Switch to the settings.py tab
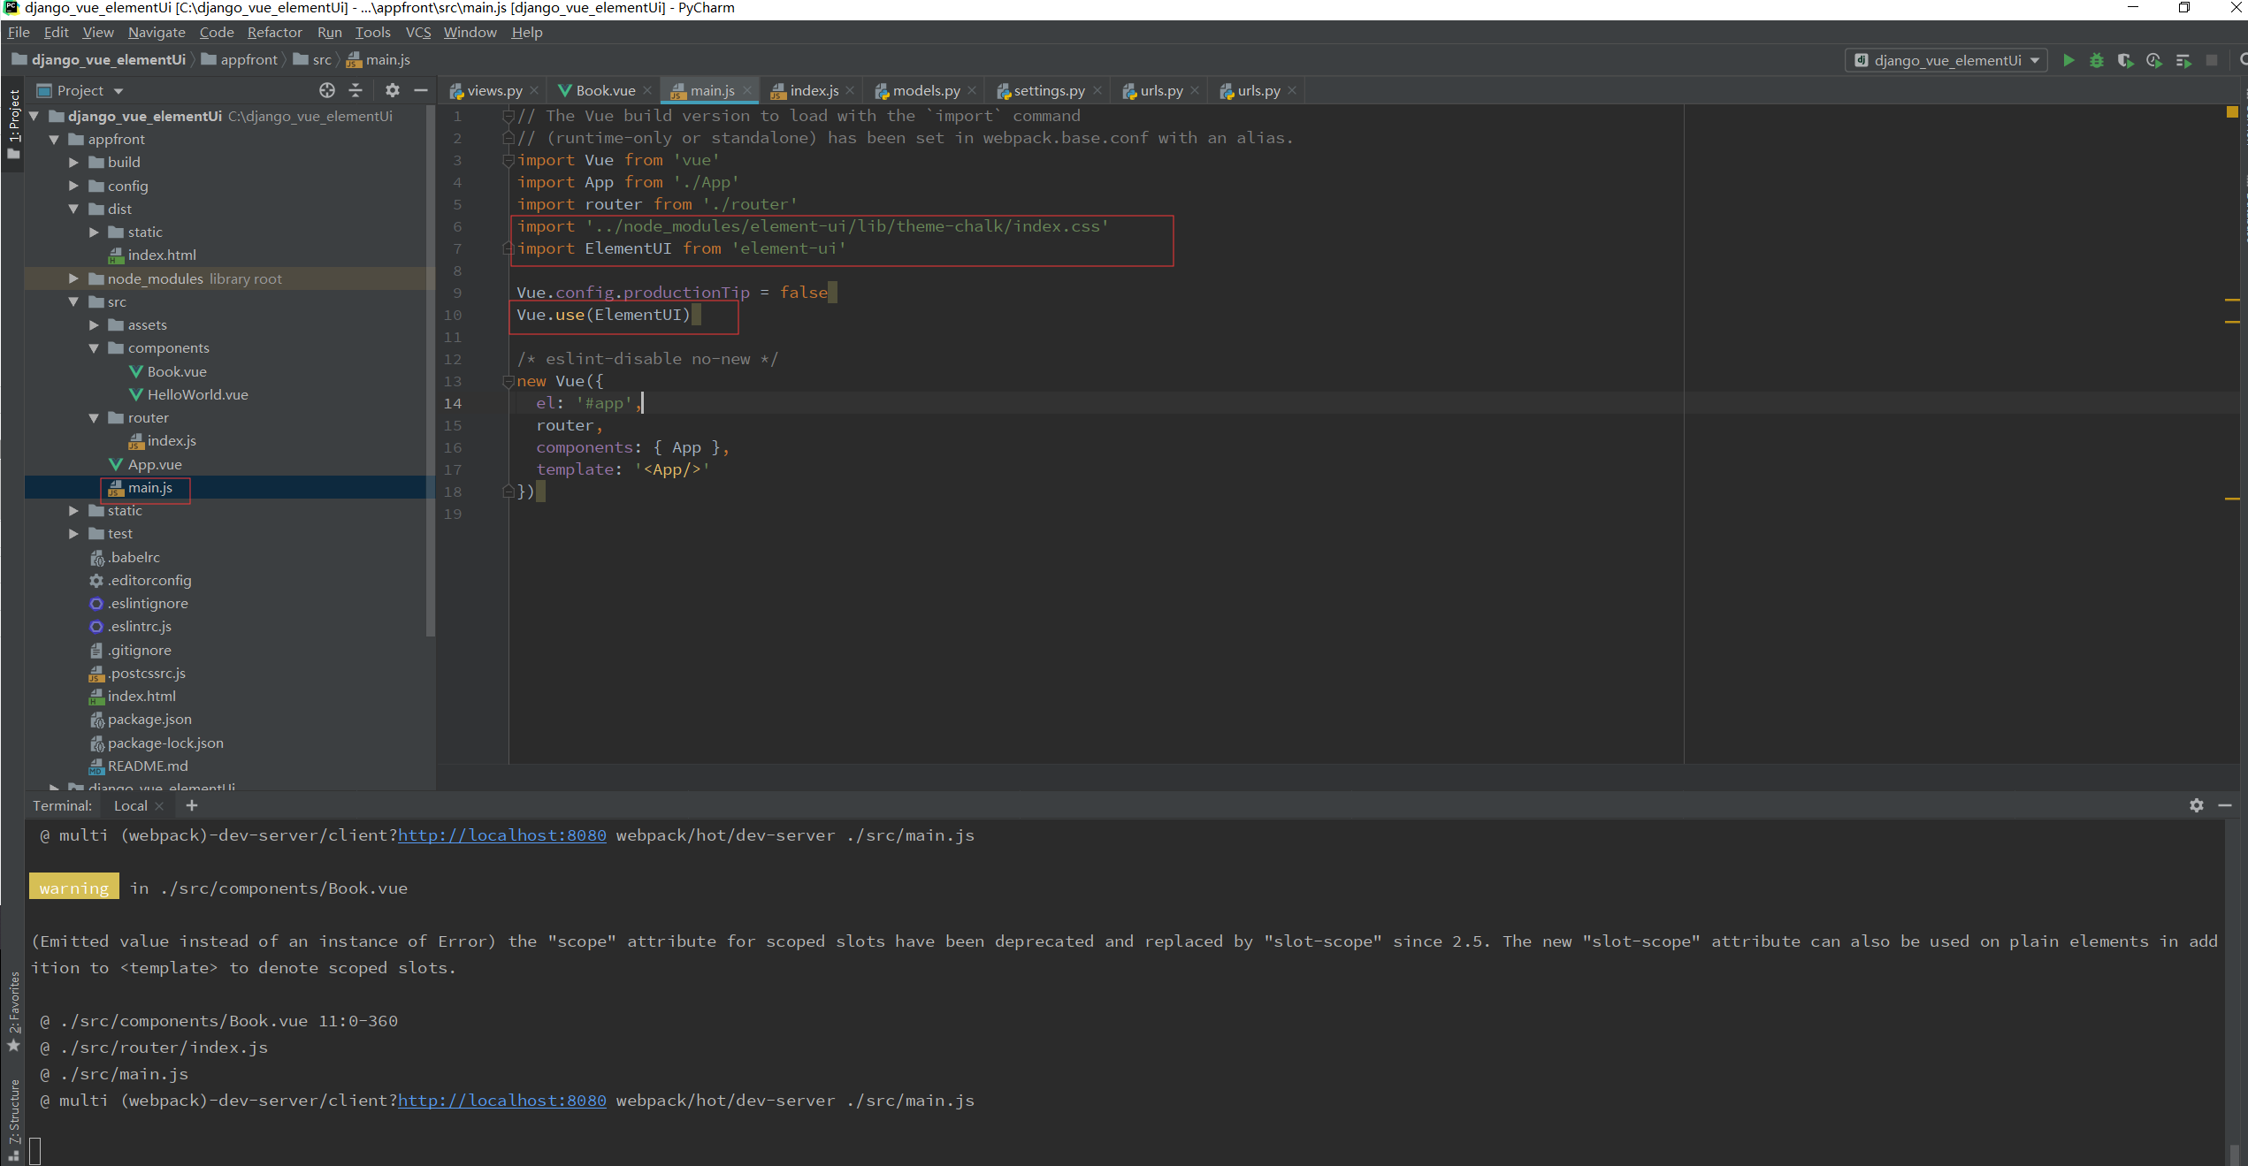Viewport: 2248px width, 1166px height. coord(1049,90)
